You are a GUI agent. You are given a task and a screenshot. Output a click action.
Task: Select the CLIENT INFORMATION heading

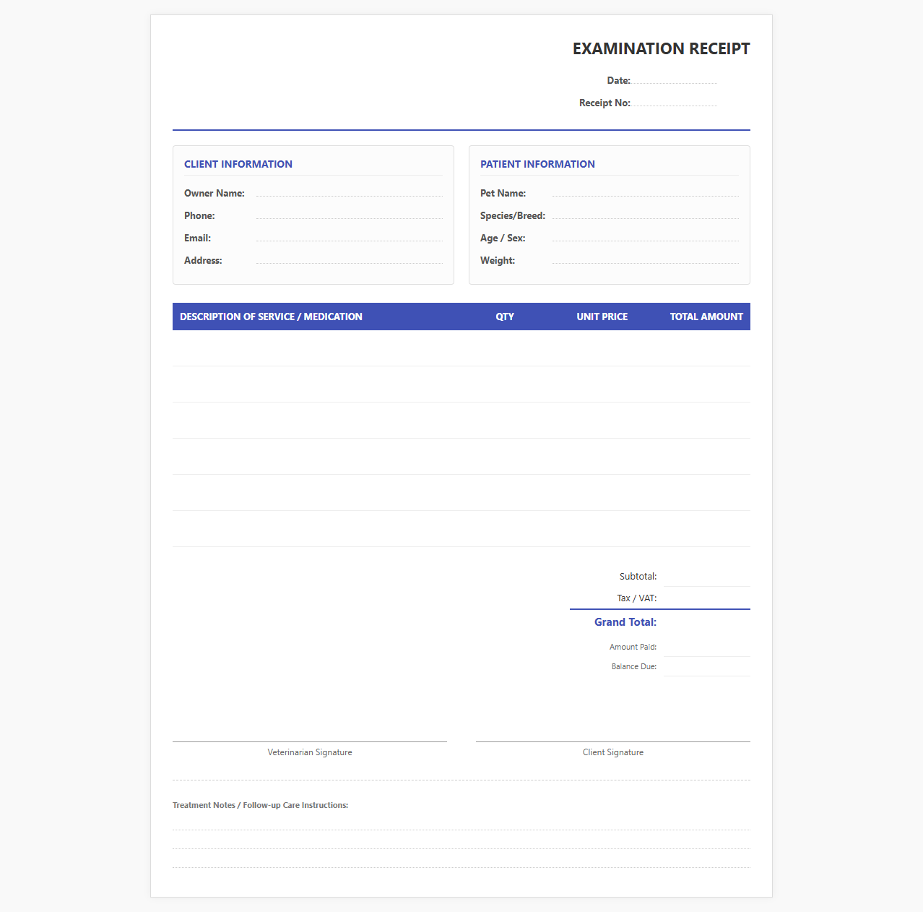point(238,164)
